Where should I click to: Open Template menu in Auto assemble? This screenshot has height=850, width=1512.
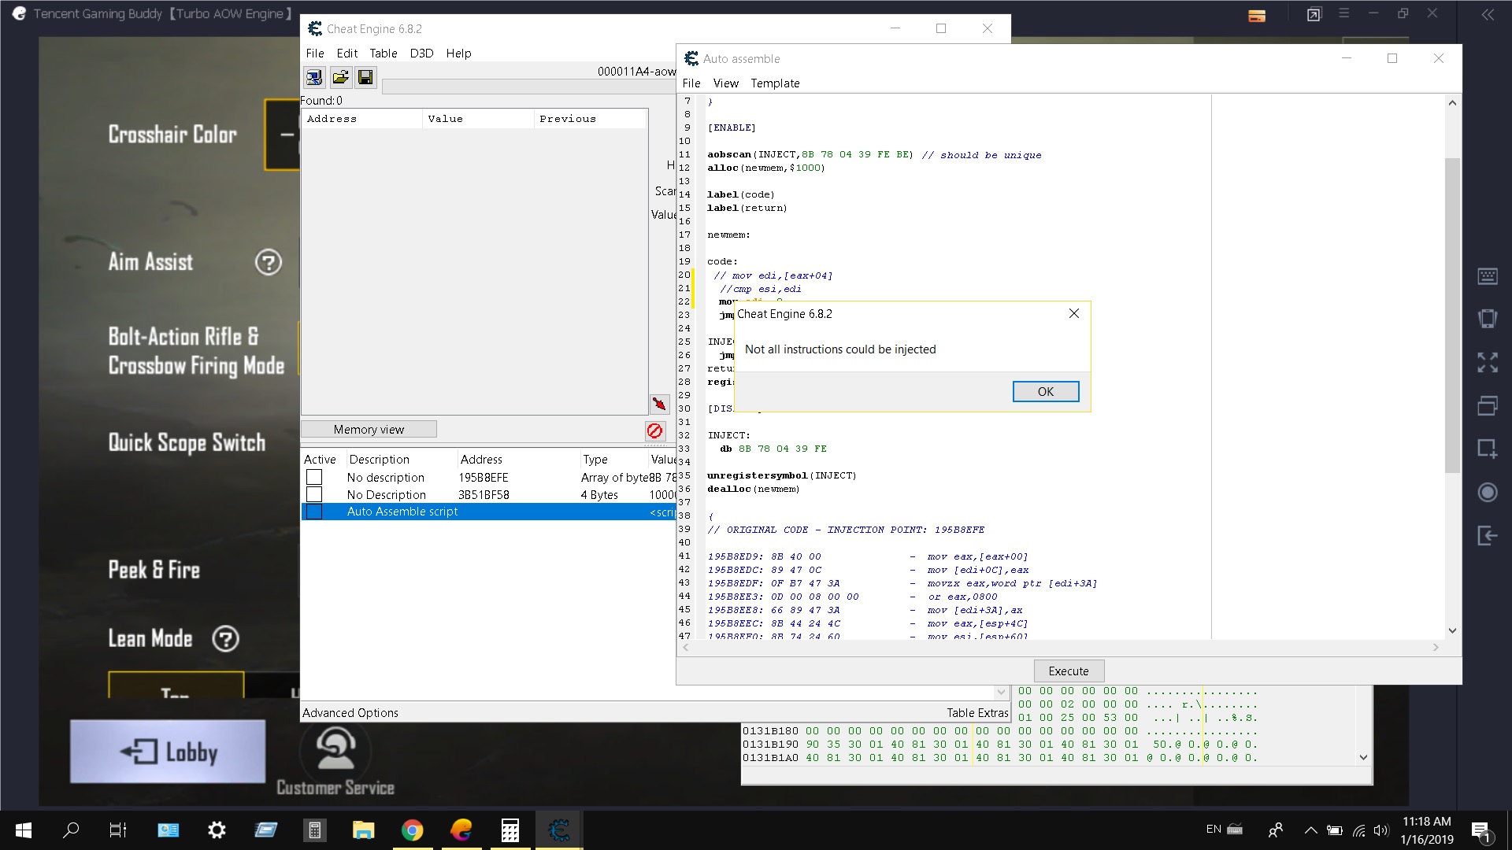774,83
